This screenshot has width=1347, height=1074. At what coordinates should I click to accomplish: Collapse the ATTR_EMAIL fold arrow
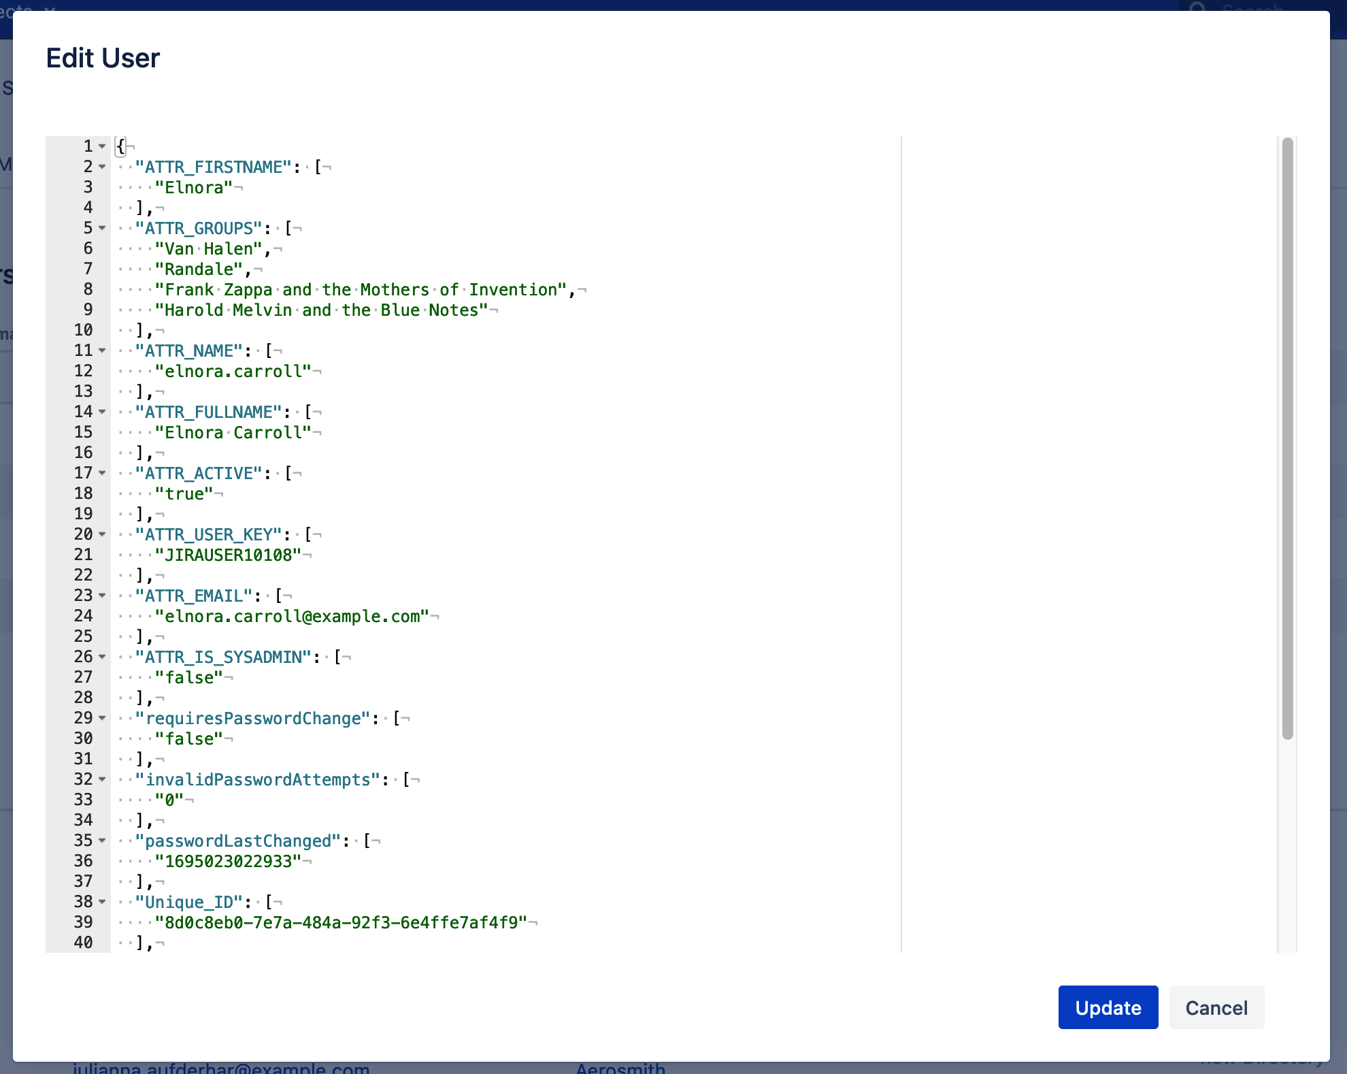[102, 596]
